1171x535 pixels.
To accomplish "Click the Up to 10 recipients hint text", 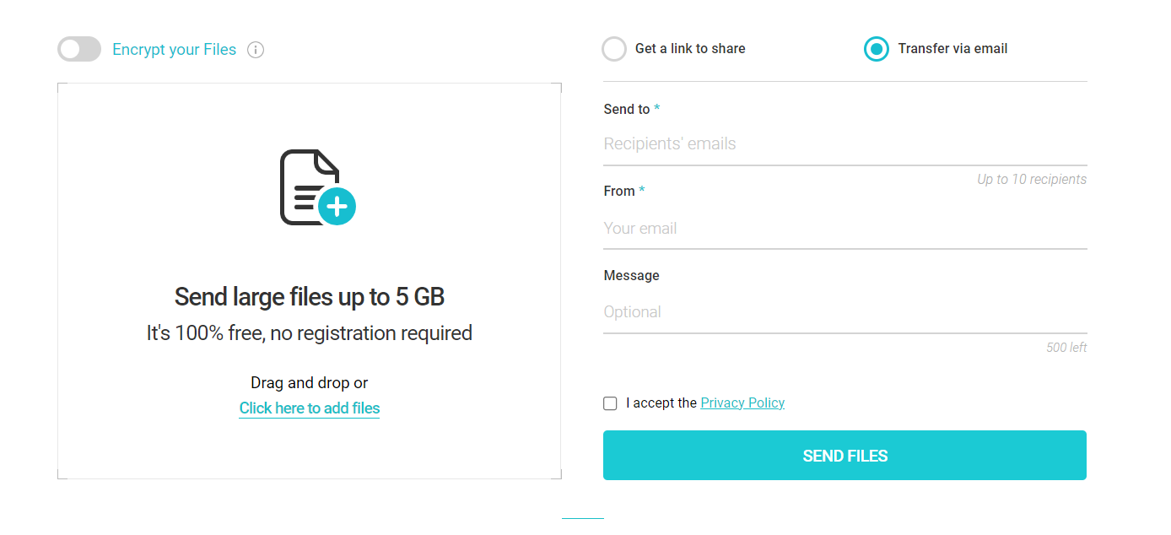I will click(x=1031, y=179).
